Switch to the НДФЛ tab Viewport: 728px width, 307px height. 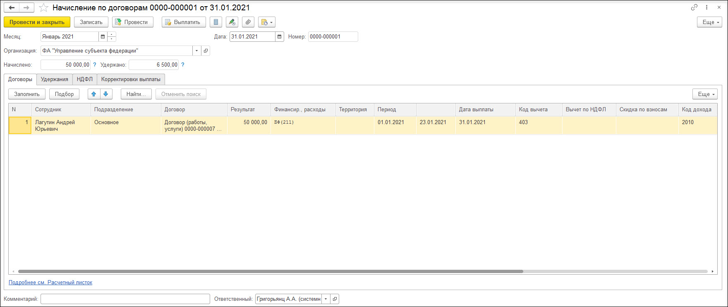pos(85,79)
